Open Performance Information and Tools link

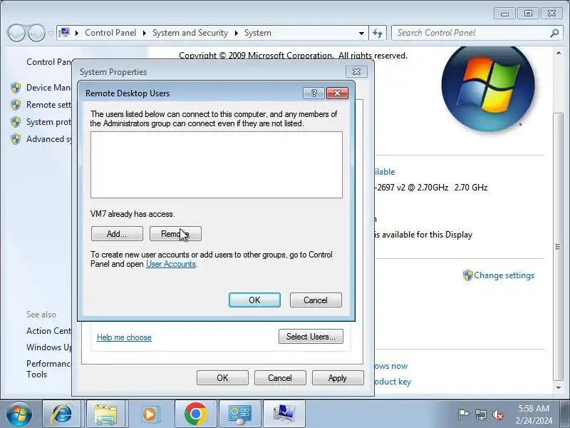tap(48, 369)
